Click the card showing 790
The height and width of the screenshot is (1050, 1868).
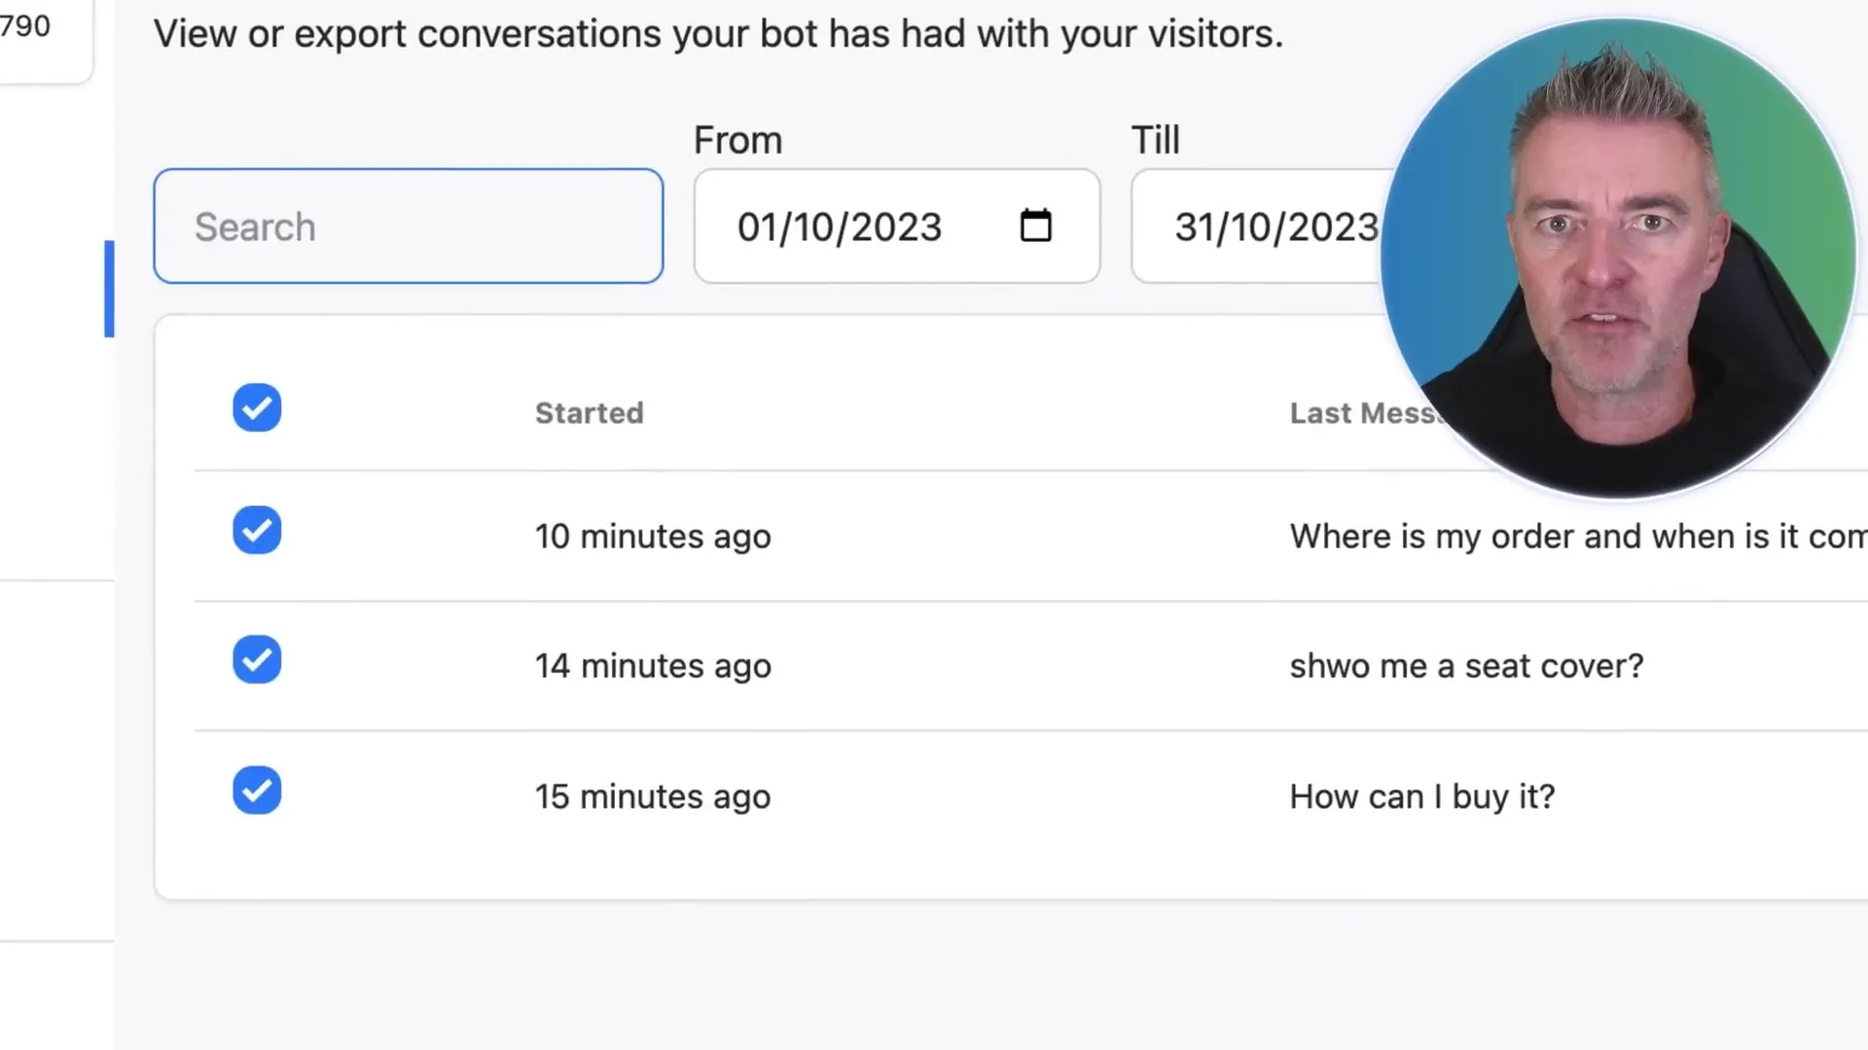click(39, 34)
